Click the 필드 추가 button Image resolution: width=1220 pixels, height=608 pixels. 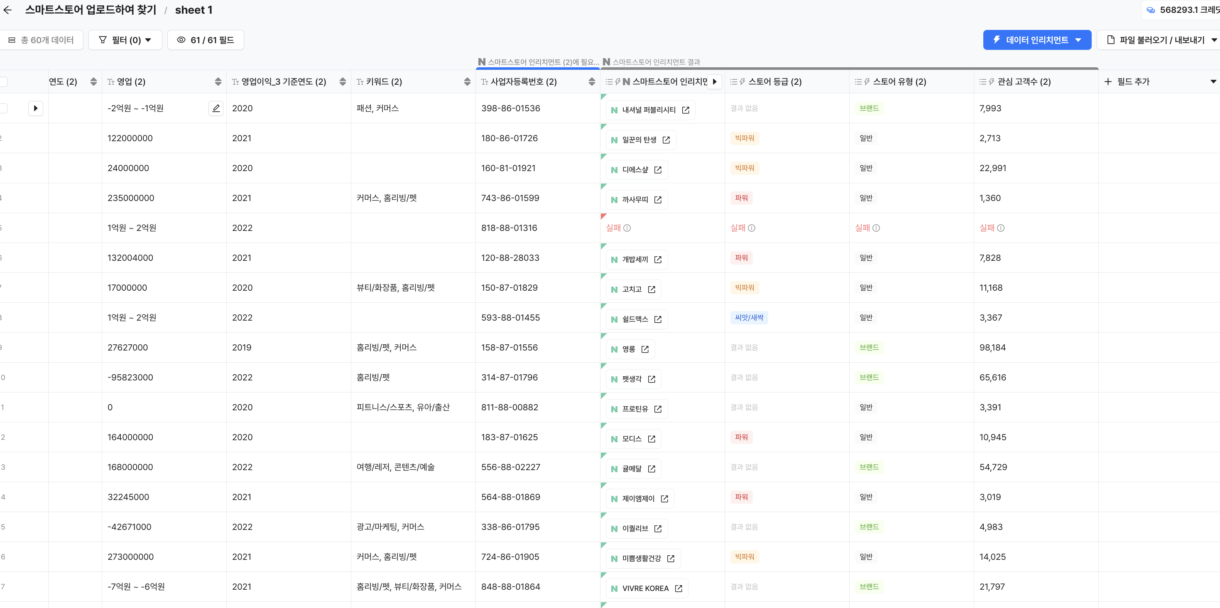coord(1127,82)
